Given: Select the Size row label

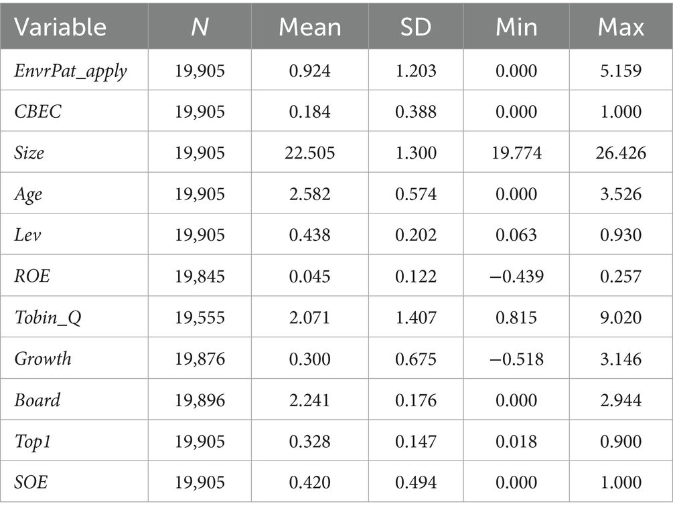Looking at the screenshot, I should coord(29,153).
